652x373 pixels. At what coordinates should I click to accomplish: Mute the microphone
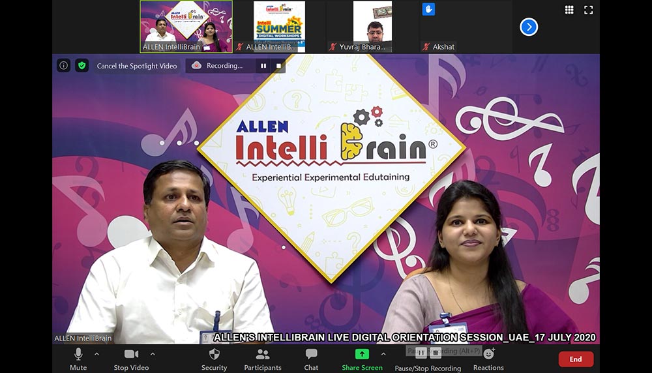click(x=78, y=360)
